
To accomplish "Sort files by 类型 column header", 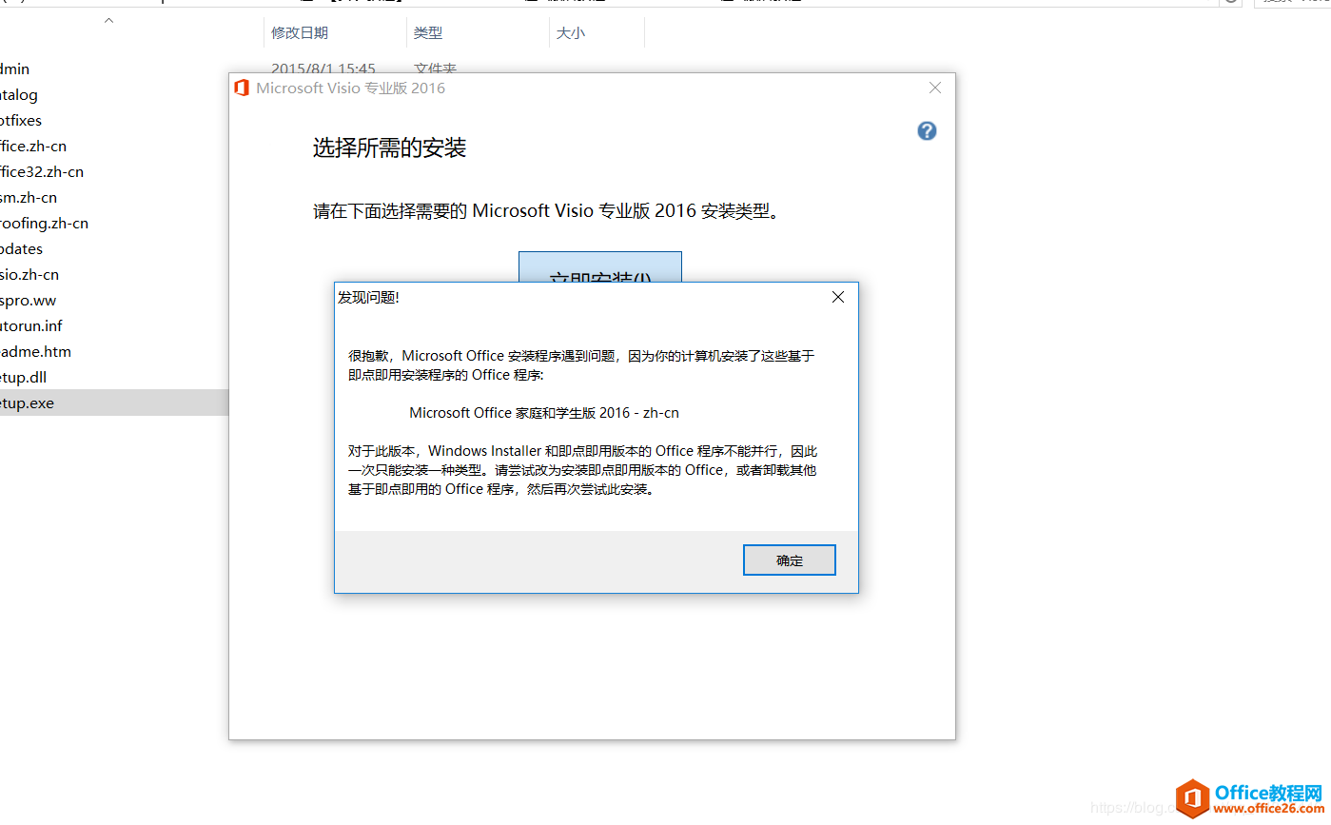I will coord(428,32).
